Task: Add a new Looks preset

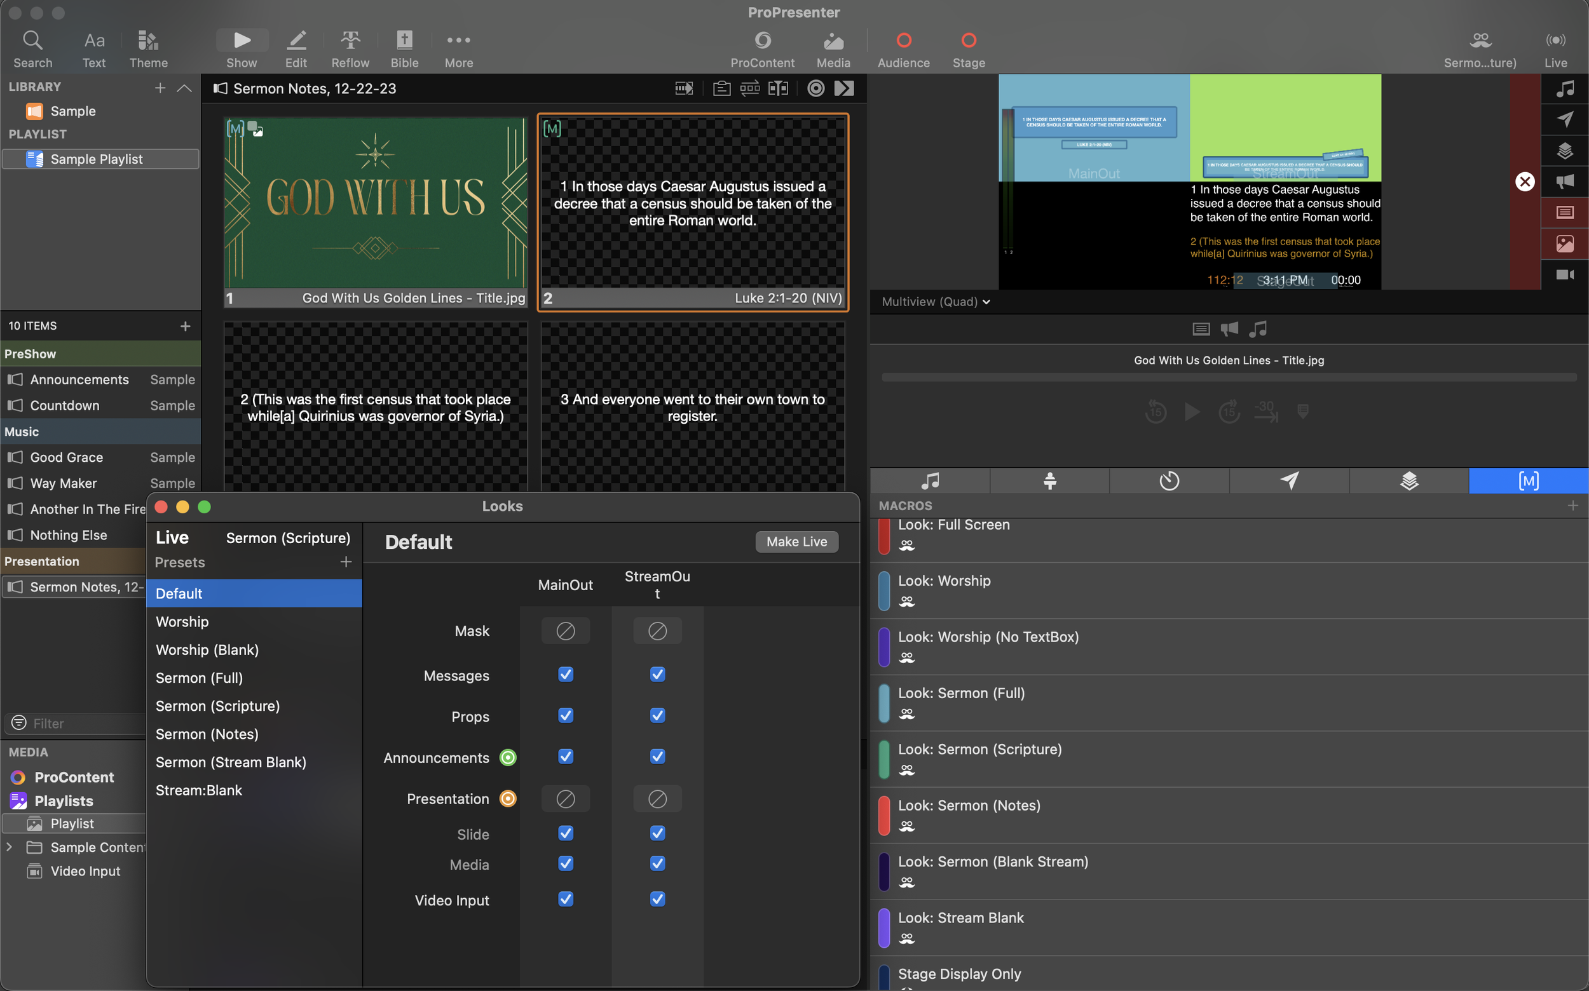Action: pyautogui.click(x=346, y=562)
